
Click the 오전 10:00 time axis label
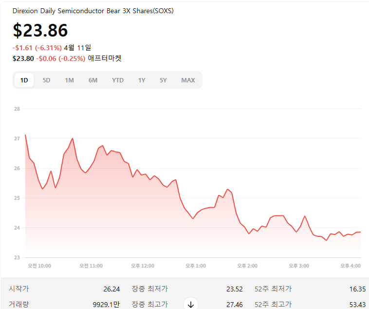click(x=39, y=266)
